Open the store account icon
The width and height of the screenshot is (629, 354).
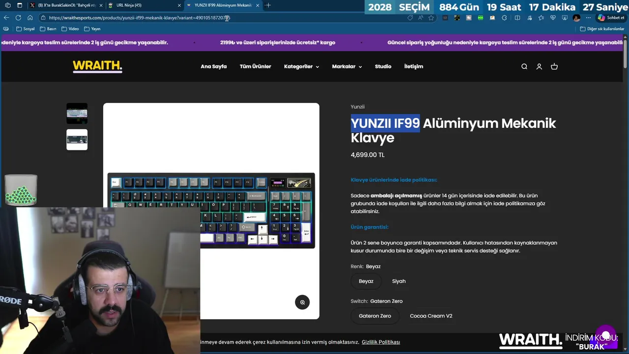[x=539, y=66]
